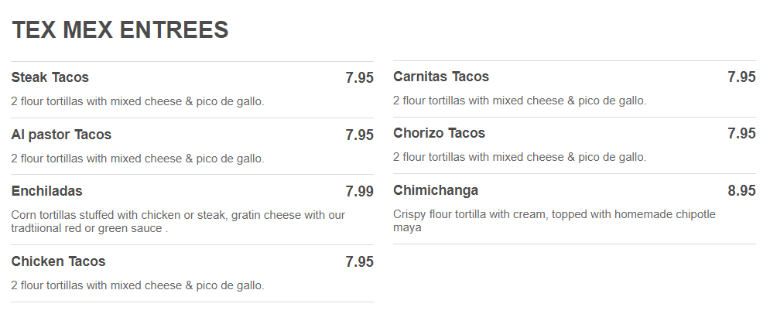The image size is (770, 331).
Task: Click the Al pastor Tacos price
Action: [359, 135]
